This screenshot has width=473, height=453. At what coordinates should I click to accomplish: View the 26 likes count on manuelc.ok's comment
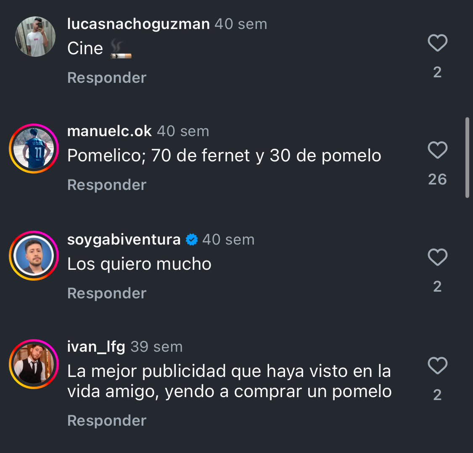(437, 179)
